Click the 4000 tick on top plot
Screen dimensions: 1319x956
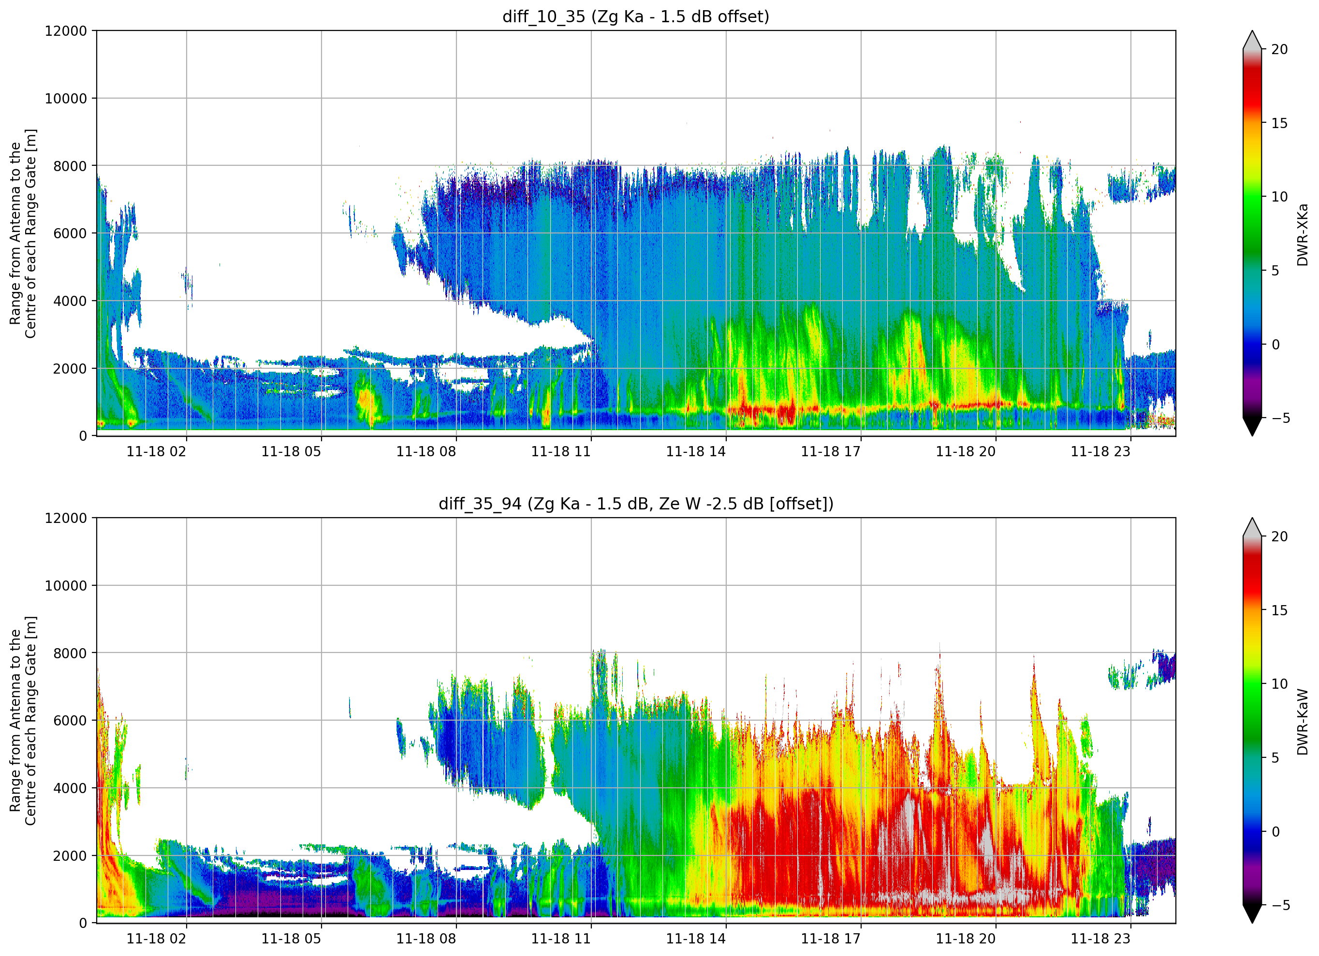point(70,301)
